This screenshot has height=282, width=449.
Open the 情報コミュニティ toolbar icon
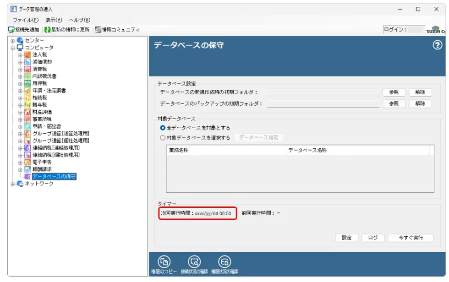(x=98, y=30)
